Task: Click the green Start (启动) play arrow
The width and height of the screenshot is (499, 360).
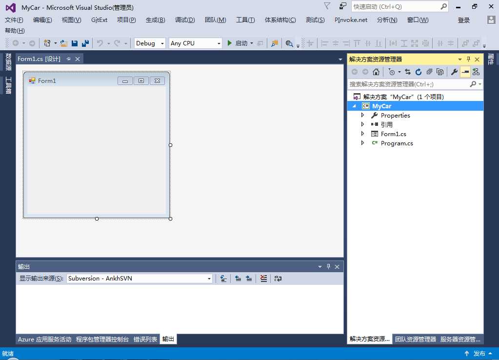Action: [229, 43]
